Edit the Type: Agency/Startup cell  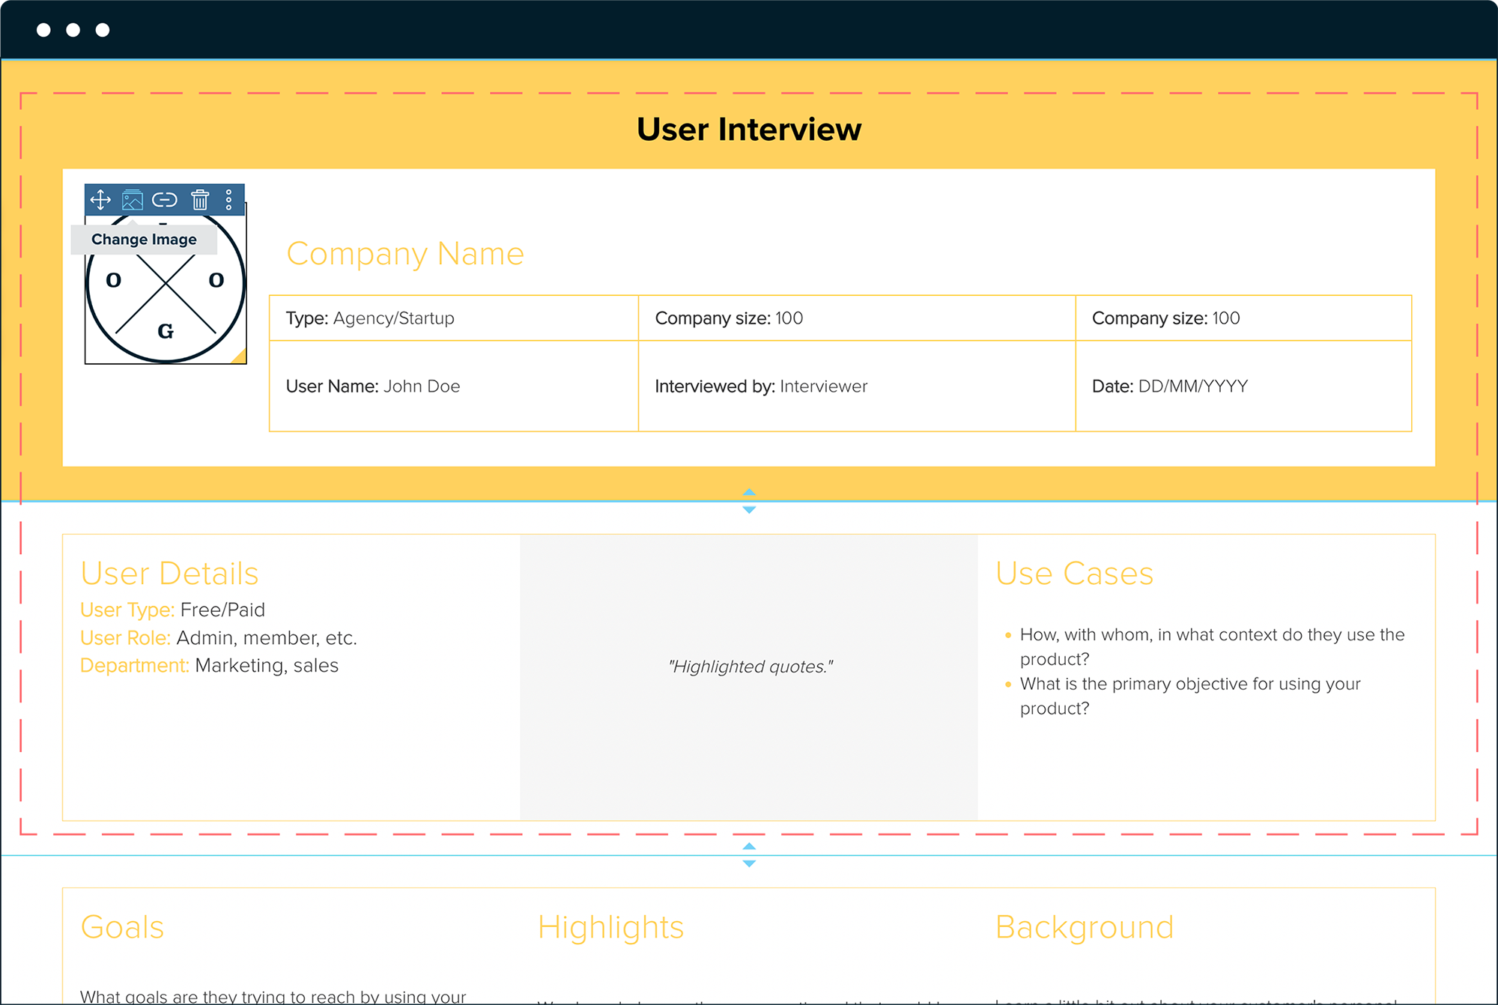click(370, 318)
